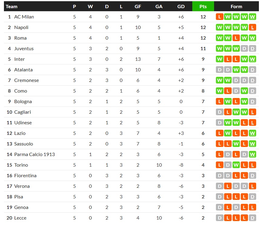The height and width of the screenshot is (225, 261).
Task: Click the L form badge in AC Milan's row
Action: 220,17
